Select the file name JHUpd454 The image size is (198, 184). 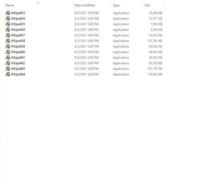pyautogui.click(x=18, y=18)
